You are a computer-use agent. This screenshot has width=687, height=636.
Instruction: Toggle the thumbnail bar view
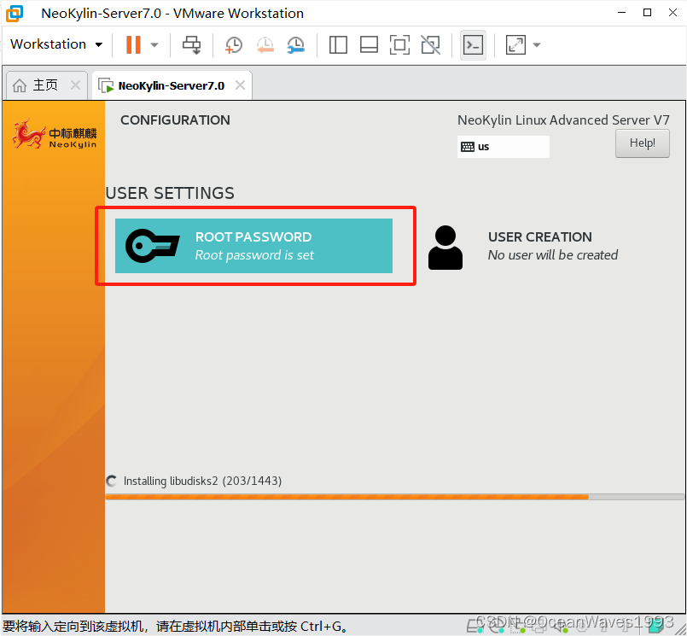(369, 44)
